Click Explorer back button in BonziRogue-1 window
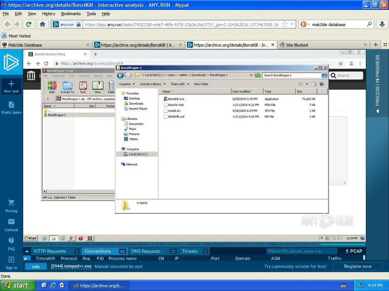 [x=120, y=75]
